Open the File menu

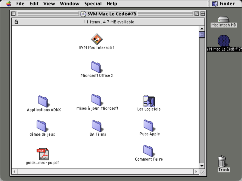point(20,3)
